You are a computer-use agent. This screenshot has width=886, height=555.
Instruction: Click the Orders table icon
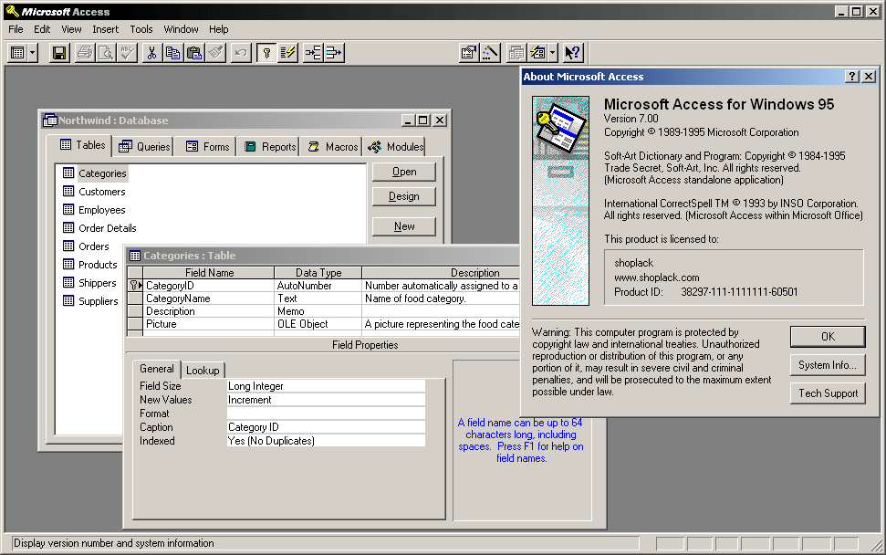pos(68,246)
